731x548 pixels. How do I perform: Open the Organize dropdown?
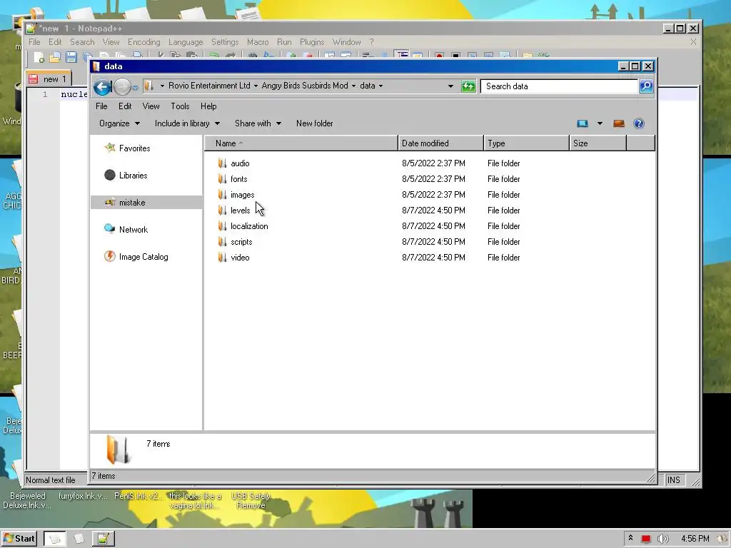(x=119, y=123)
